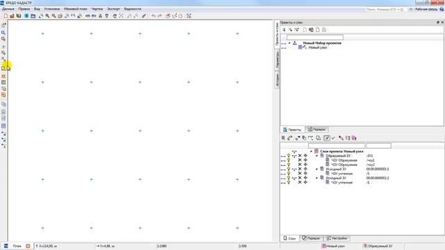Click the red square icon beside План tab
Viewport: 445px width, 250px height.
coord(28,246)
